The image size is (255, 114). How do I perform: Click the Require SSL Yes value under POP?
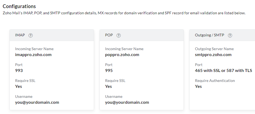point(108,87)
